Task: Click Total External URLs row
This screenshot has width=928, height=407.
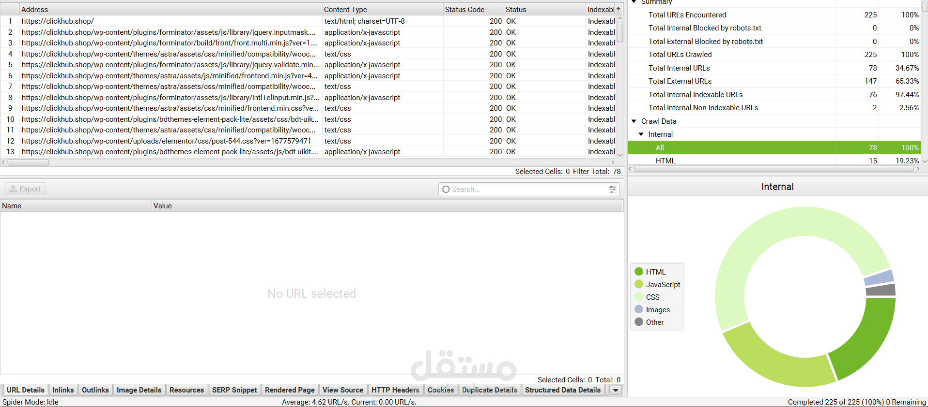Action: (x=774, y=81)
